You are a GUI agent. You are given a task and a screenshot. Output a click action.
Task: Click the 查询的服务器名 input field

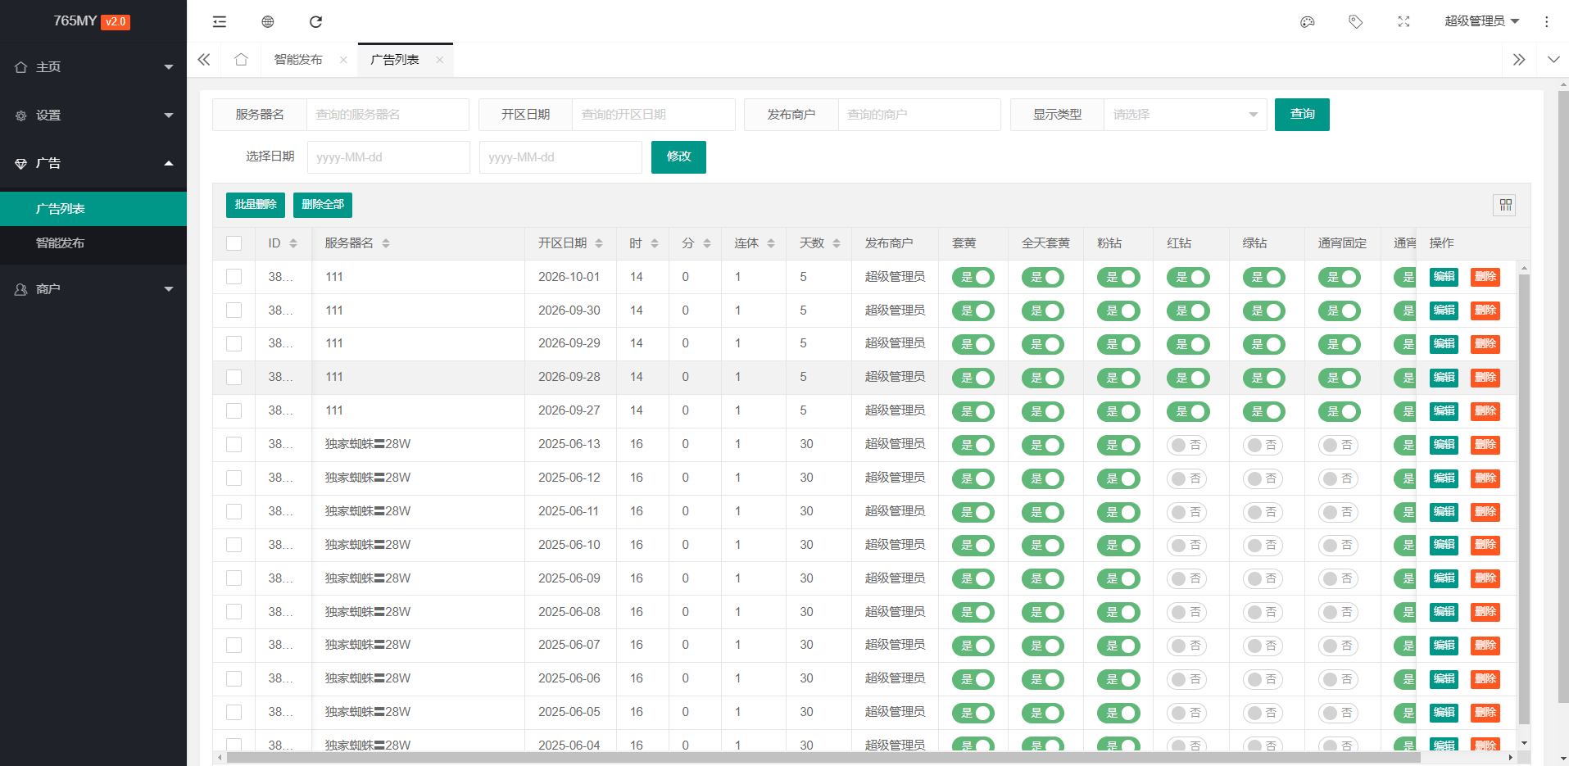(x=388, y=115)
